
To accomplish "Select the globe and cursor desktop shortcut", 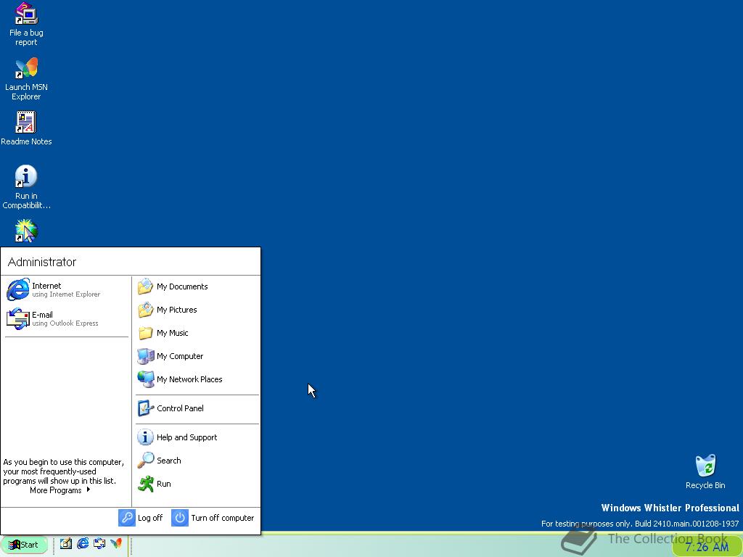I will 26,231.
